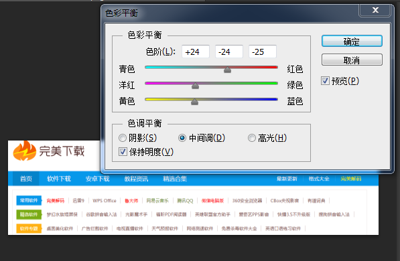Click the 梦幻水族馆屏保 text
This screenshot has height=261, width=400.
(62, 214)
